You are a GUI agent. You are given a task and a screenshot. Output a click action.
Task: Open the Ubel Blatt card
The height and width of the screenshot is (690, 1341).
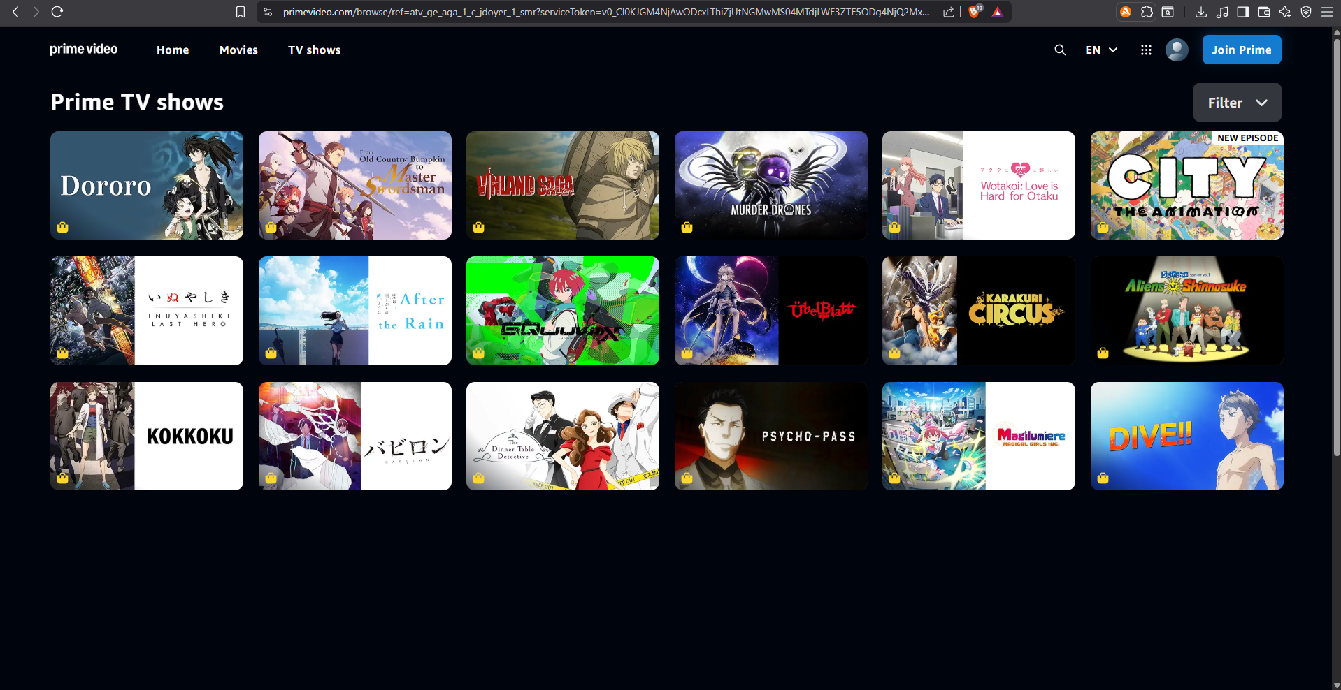771,311
